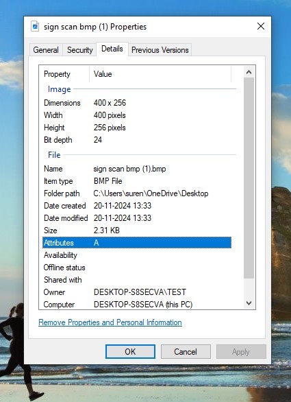Viewport: 291px width, 402px height.
Task: Click the Size value 2.31 KB
Action: pyautogui.click(x=107, y=230)
